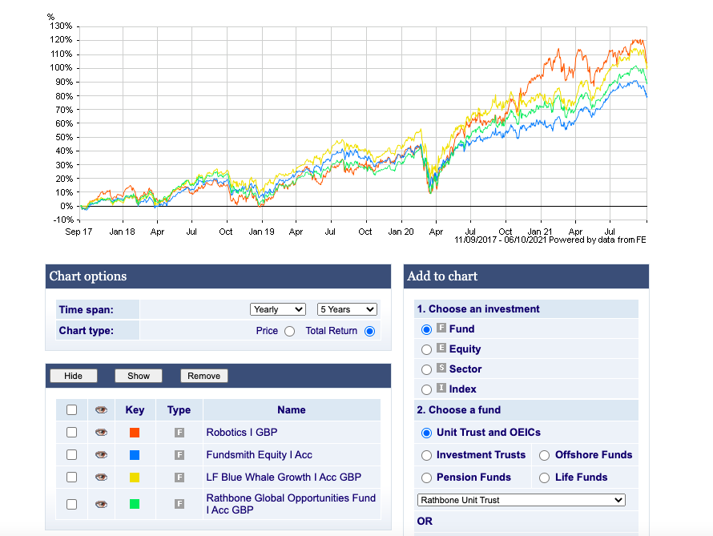713x536 pixels.
Task: Select the Price chart type radio button
Action: [x=289, y=331]
